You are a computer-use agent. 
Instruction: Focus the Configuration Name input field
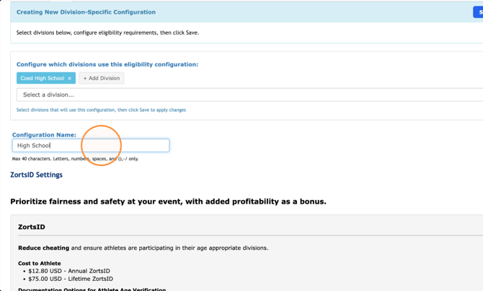coord(91,145)
